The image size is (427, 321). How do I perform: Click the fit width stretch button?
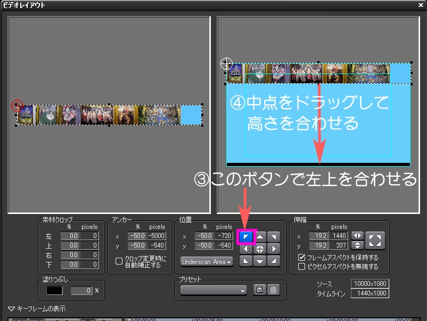[357, 236]
